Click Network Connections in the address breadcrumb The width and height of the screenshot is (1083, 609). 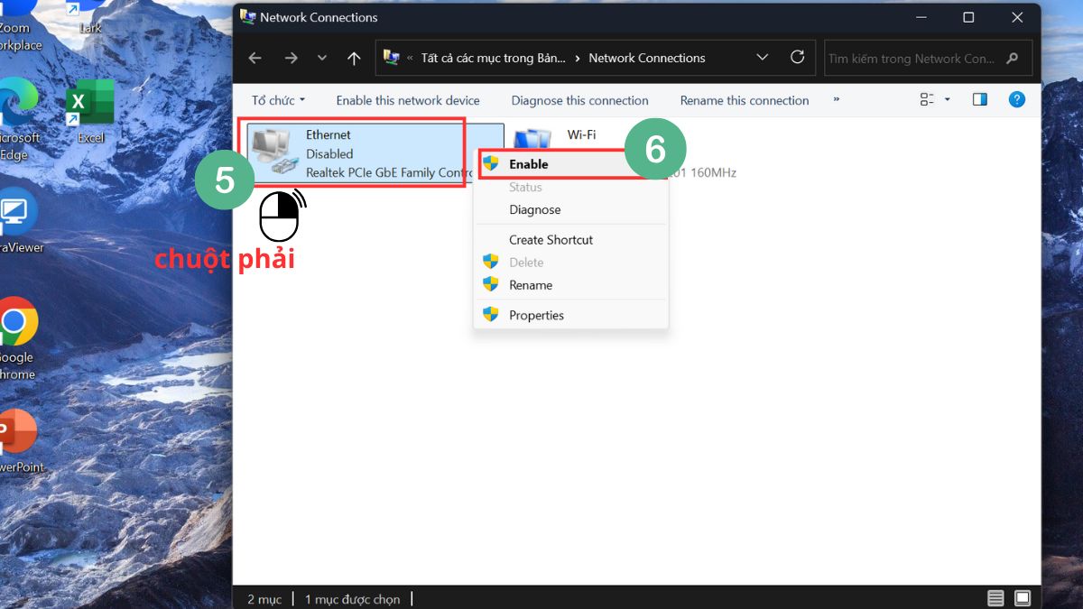[646, 58]
